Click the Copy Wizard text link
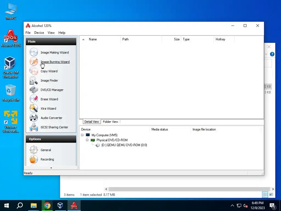Image resolution: width=281 pixels, height=211 pixels. pos(49,71)
